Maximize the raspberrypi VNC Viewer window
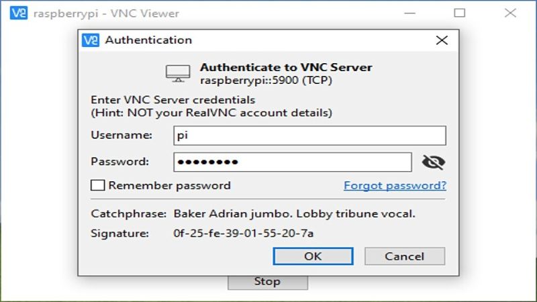Image resolution: width=537 pixels, height=302 pixels. [x=460, y=13]
